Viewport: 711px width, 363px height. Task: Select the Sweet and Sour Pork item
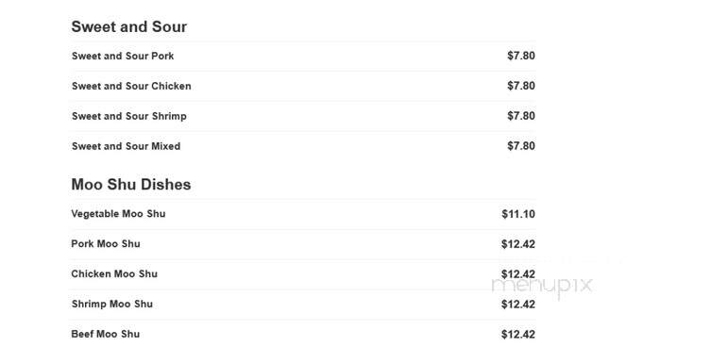(x=123, y=57)
